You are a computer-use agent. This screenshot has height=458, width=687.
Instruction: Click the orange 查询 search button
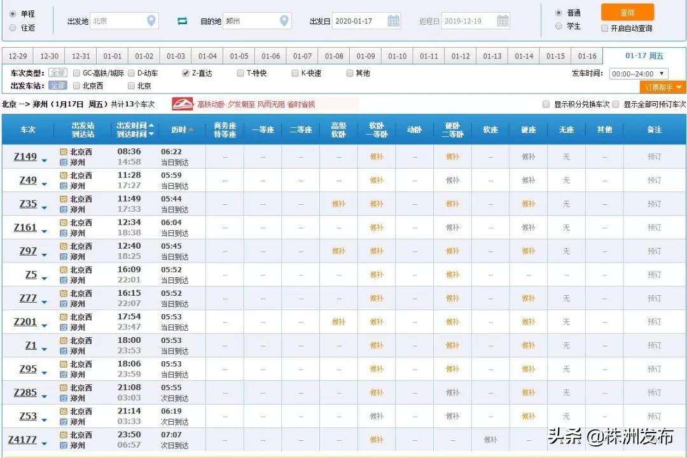[627, 12]
